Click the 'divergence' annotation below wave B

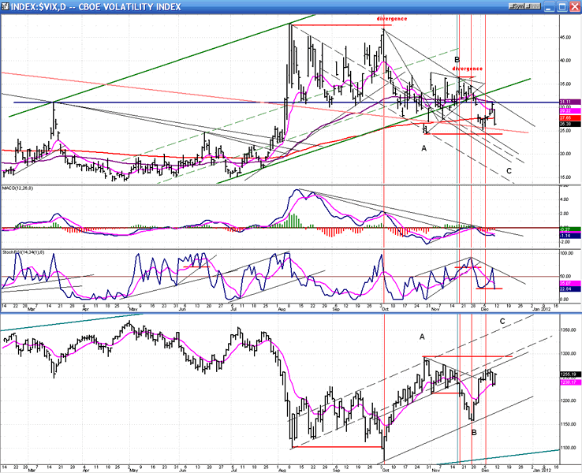[x=468, y=69]
